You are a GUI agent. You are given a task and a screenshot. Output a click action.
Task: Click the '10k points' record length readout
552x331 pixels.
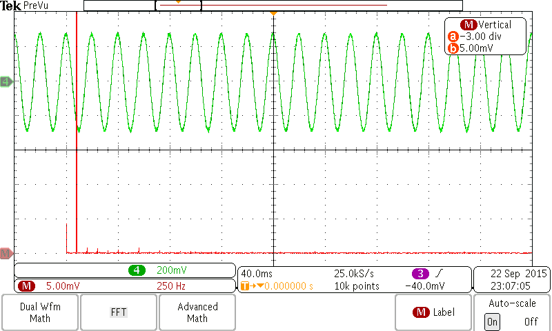(x=357, y=286)
